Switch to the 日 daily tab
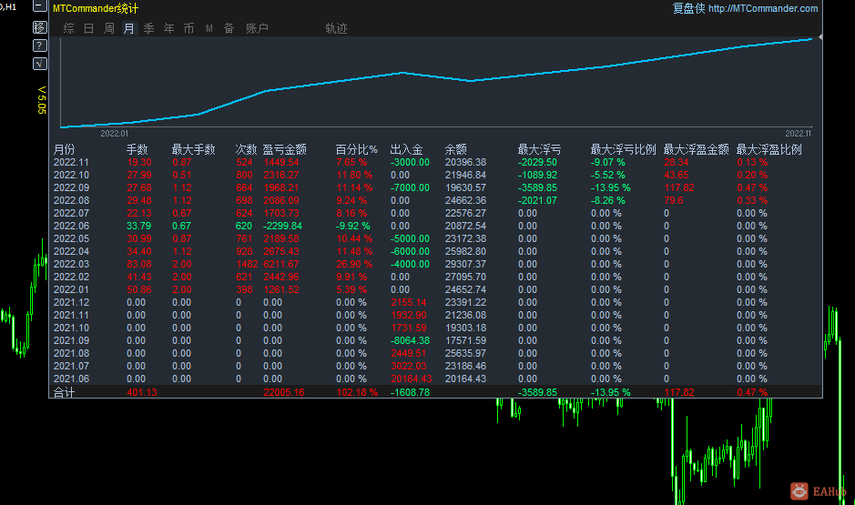Screen dimensions: 855x505 89,28
